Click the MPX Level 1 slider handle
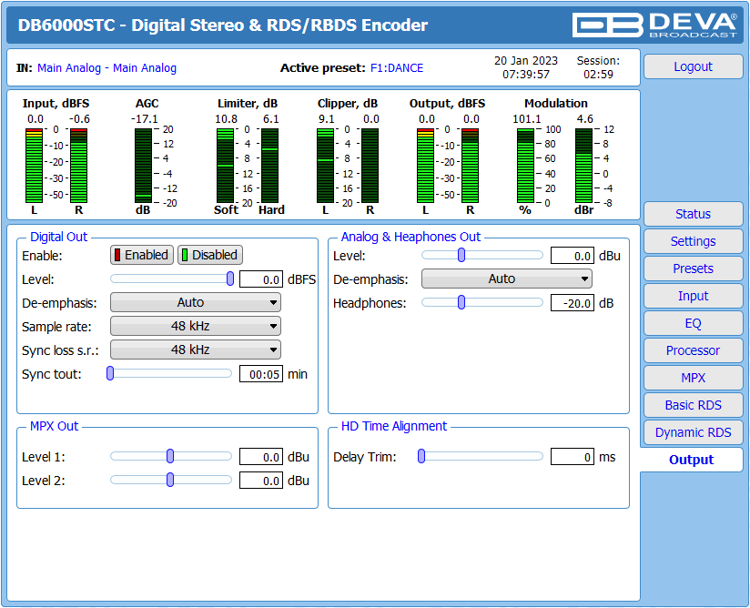 tap(170, 456)
